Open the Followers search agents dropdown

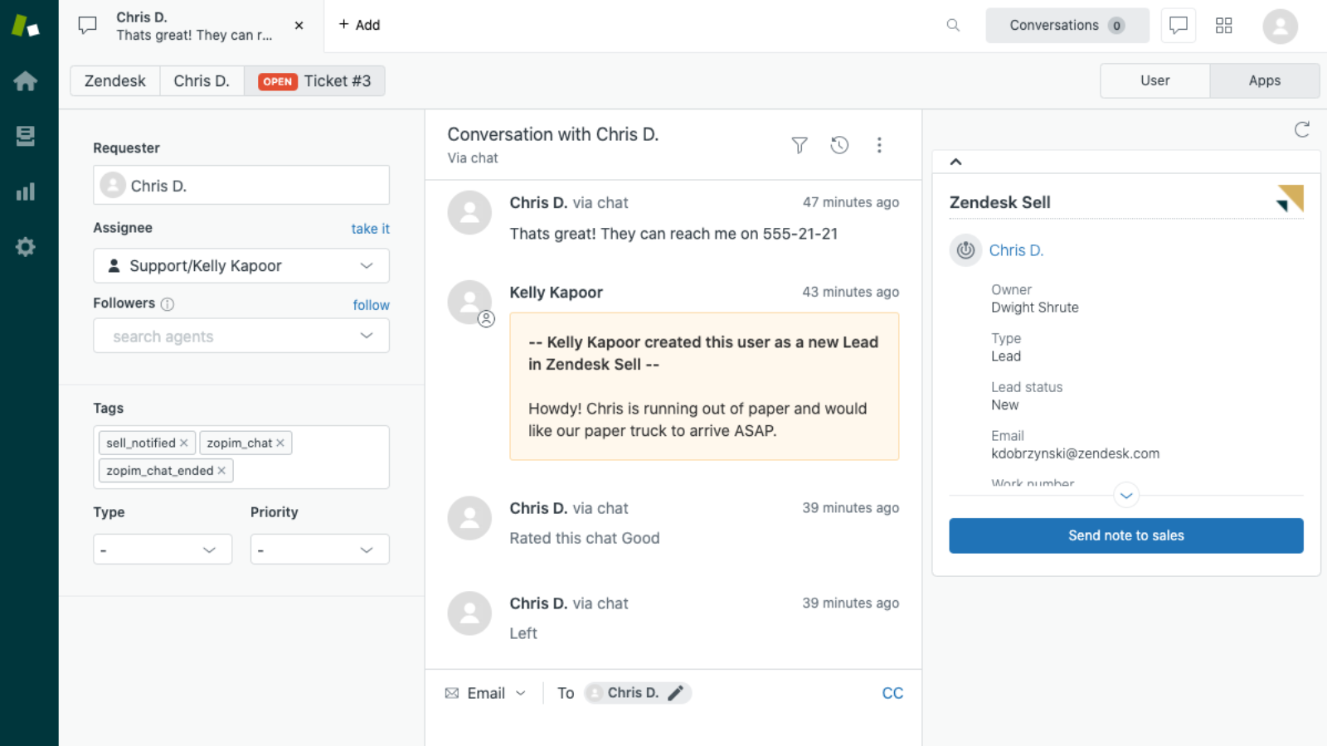pos(241,337)
